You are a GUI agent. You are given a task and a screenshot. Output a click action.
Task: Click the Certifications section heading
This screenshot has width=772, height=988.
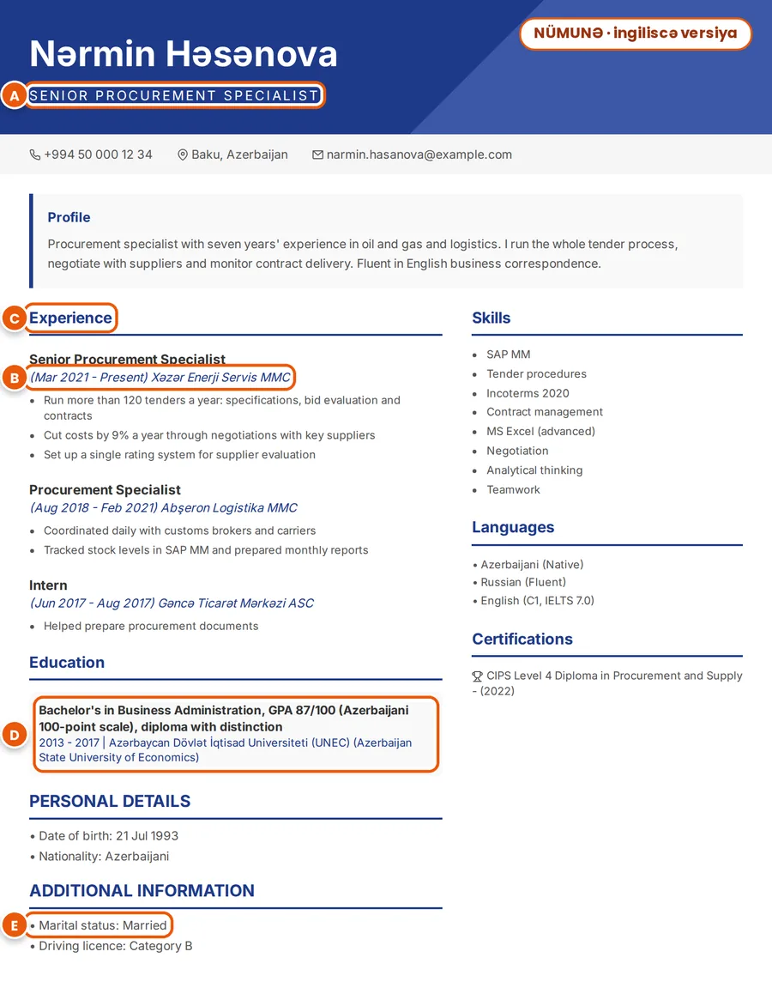[x=522, y=639]
